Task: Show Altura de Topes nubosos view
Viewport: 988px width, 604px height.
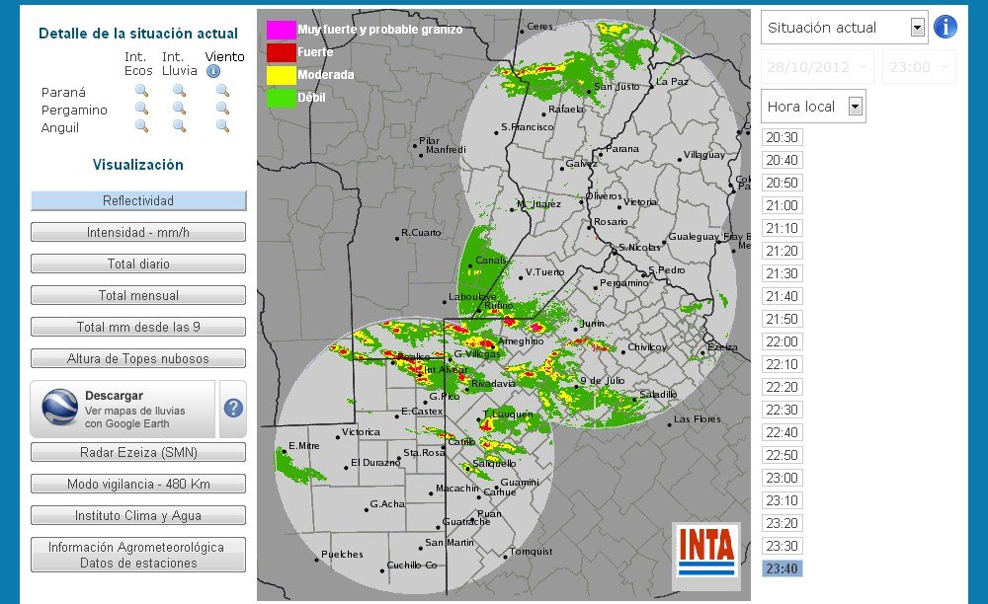Action: coord(138,358)
